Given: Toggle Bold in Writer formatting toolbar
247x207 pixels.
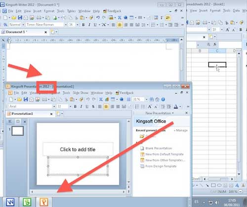Looking at the screenshot, I should click(83, 25).
